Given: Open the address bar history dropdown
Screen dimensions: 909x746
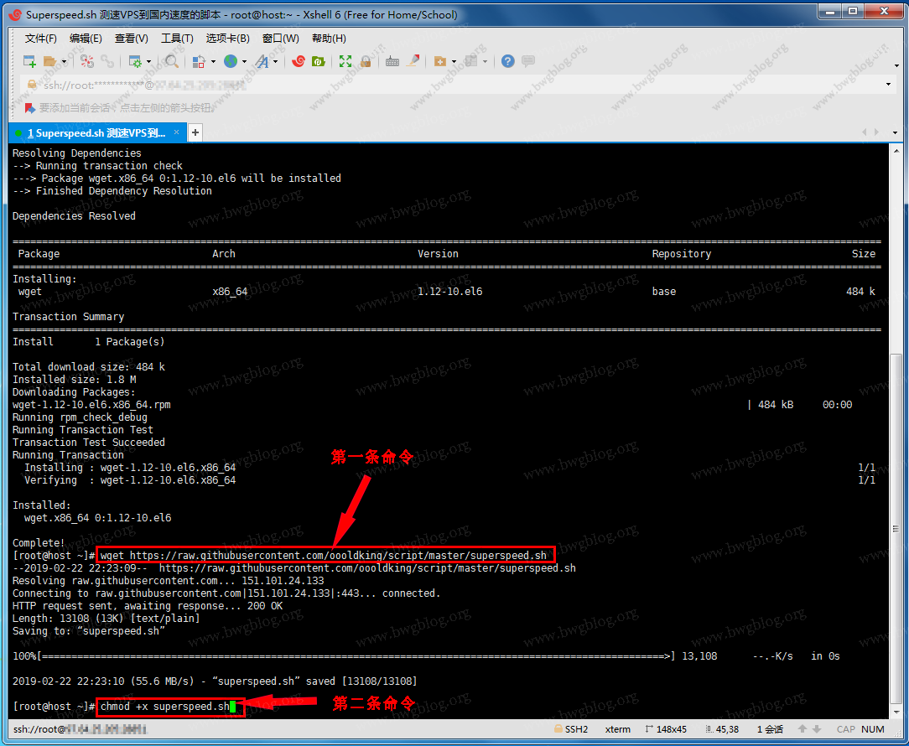Looking at the screenshot, I should tap(888, 85).
